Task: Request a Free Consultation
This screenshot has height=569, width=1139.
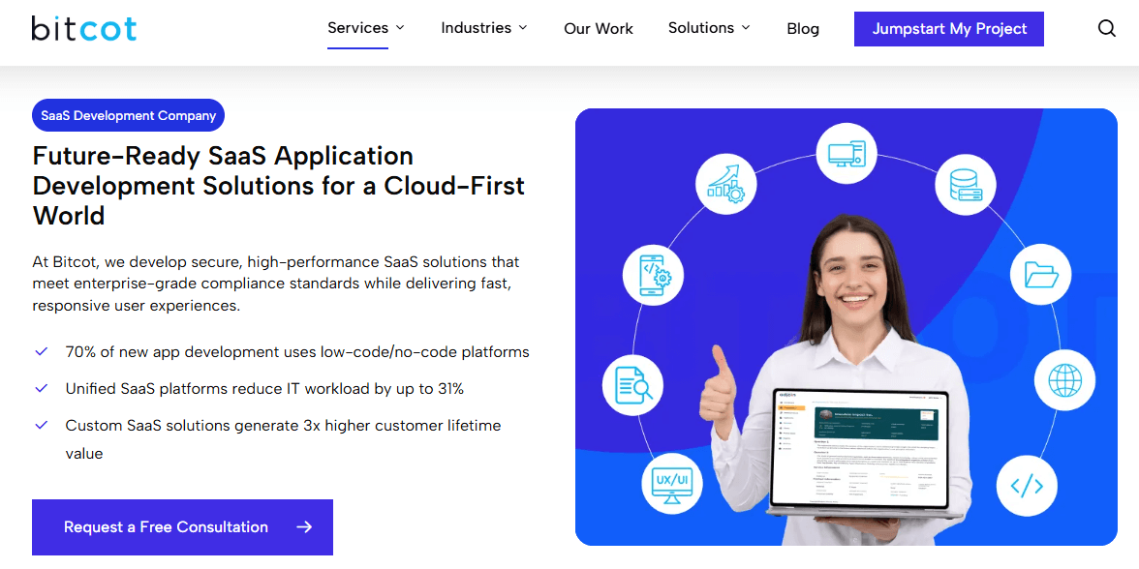Action: 182,526
